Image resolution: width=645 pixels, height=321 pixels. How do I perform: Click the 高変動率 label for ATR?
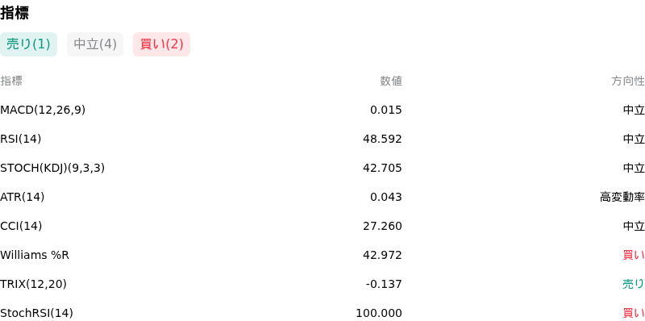[x=622, y=197]
